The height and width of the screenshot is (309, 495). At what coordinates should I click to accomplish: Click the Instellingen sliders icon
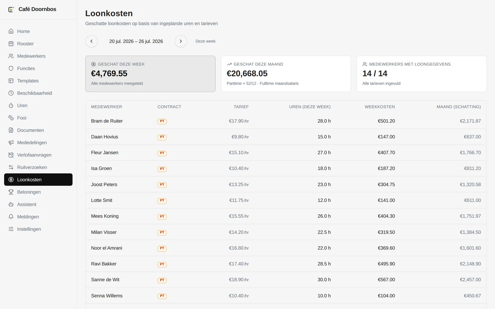point(11,229)
